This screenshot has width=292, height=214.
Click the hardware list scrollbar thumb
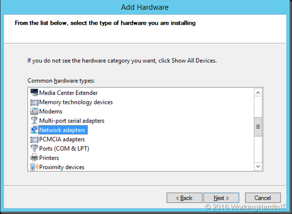(258, 127)
